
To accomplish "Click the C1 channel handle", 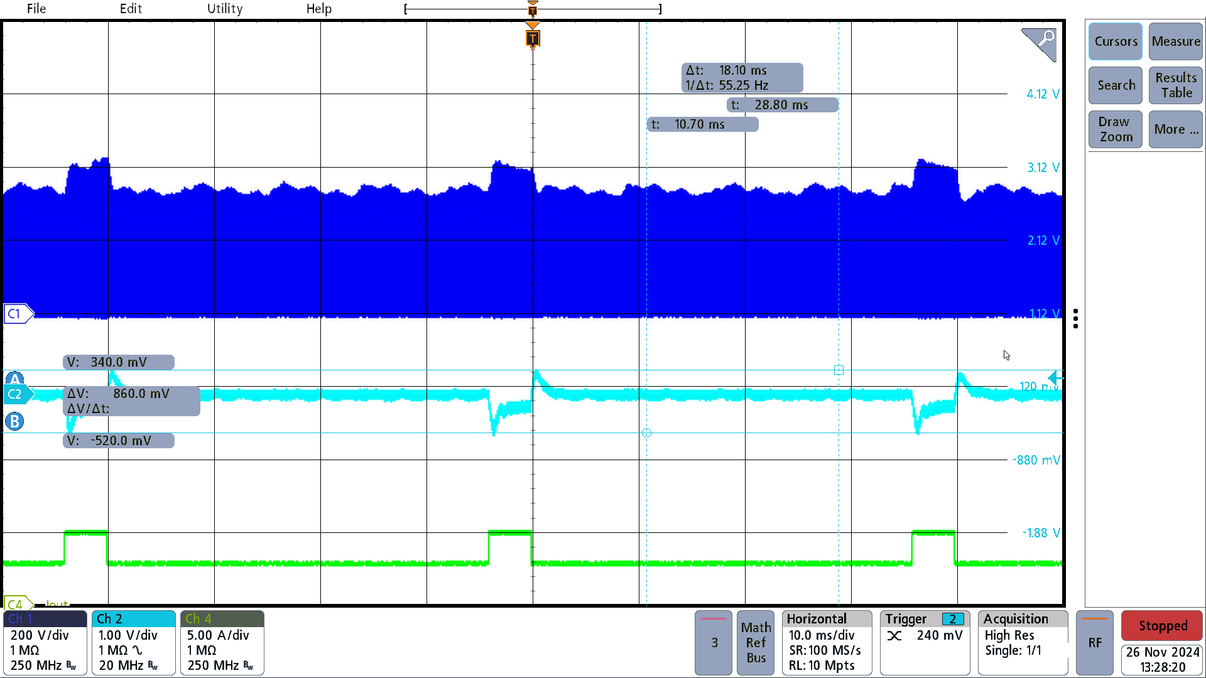I will click(x=18, y=314).
